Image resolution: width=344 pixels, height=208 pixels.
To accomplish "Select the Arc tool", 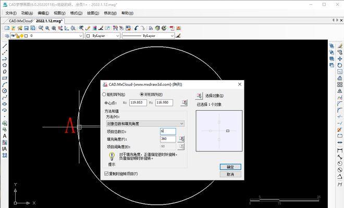I will point(5,85).
